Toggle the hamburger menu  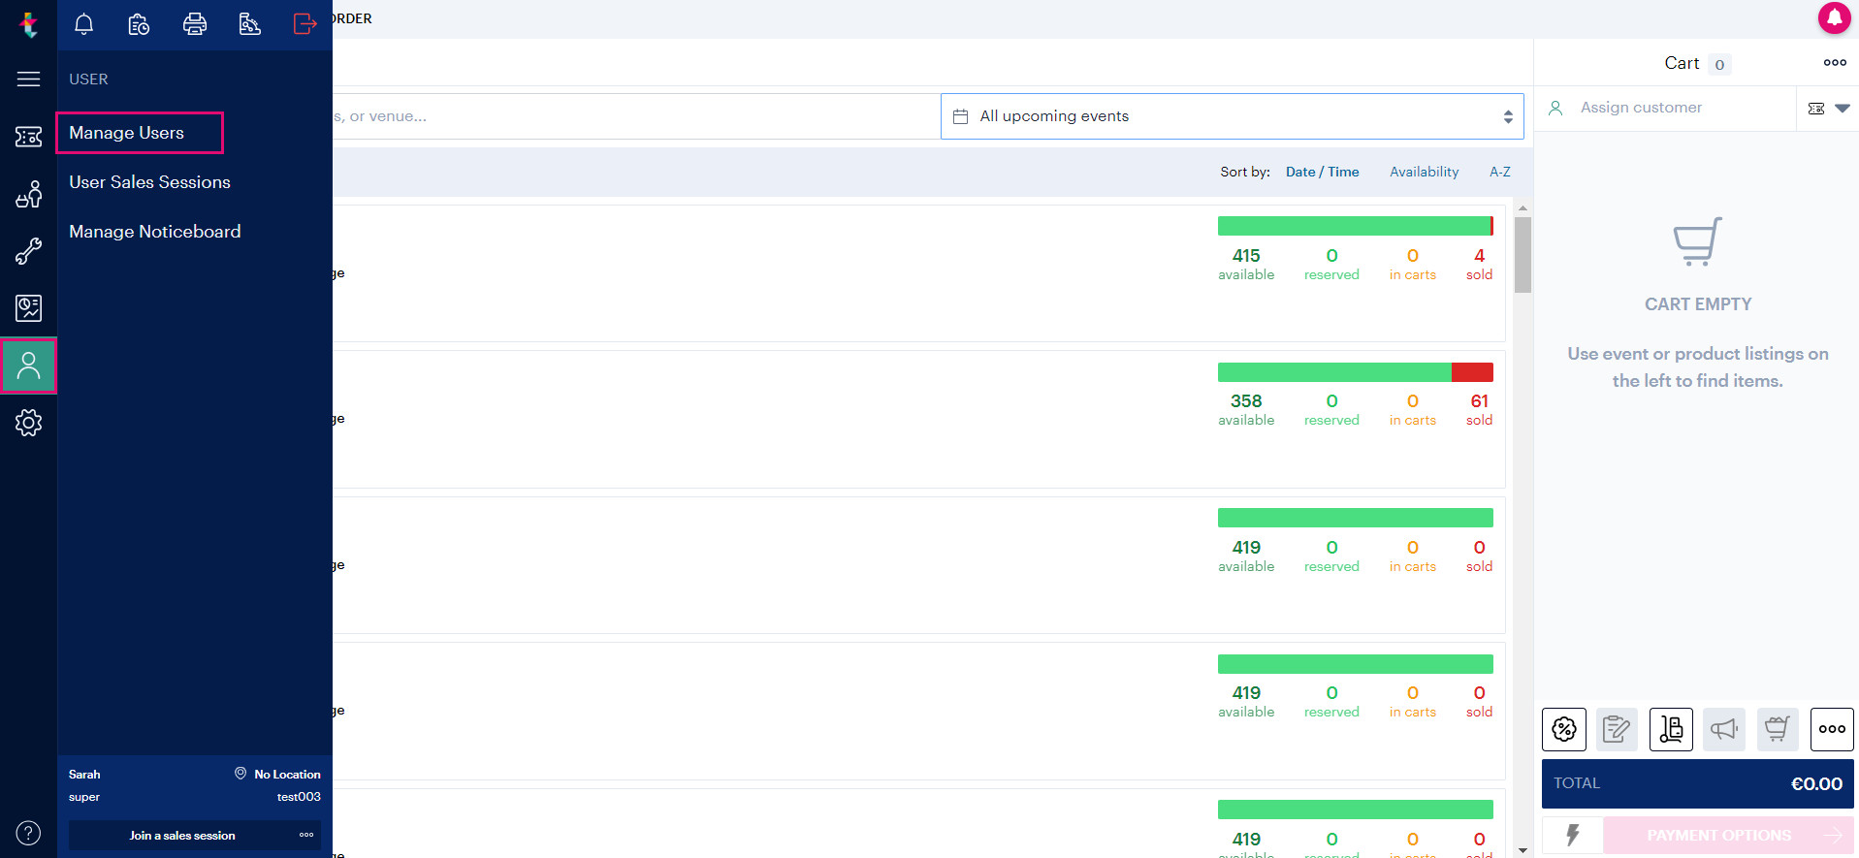point(28,79)
